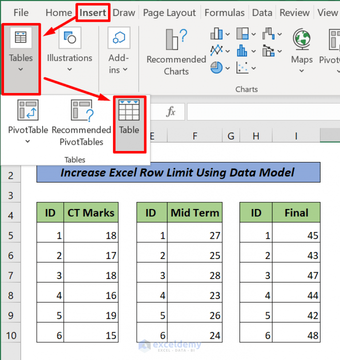Open the Illustrations group icon

pos(70,38)
